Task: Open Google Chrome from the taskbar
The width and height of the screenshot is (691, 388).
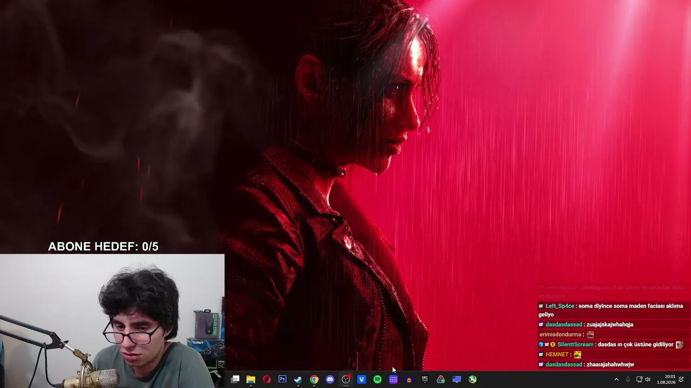Action: coord(314,379)
